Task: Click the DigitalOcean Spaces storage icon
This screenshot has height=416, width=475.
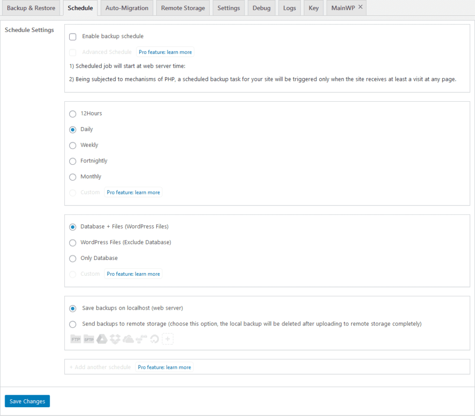Action: pyautogui.click(x=154, y=339)
